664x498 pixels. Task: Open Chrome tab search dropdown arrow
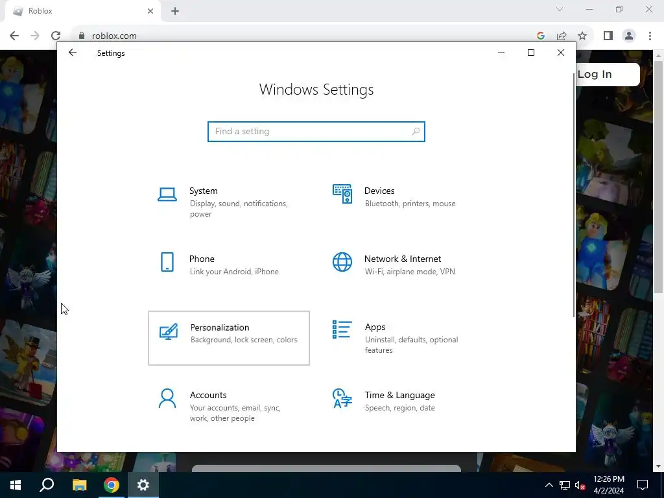click(x=560, y=9)
